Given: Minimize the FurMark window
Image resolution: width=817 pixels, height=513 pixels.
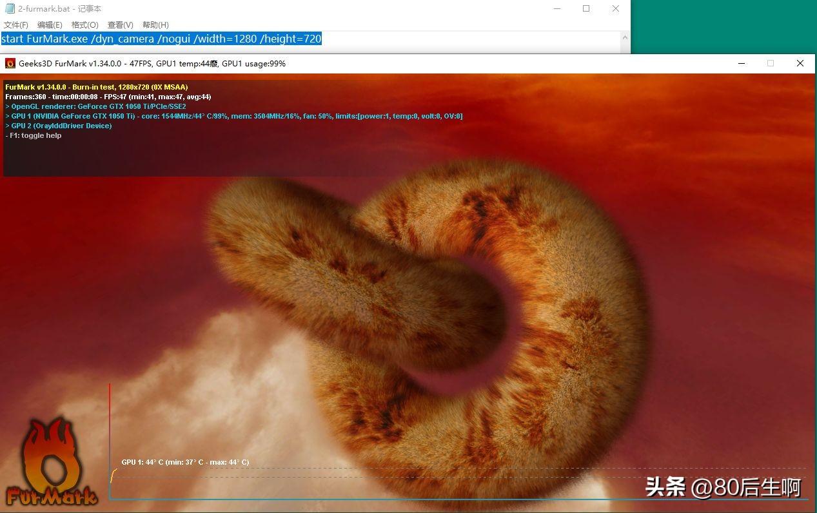Looking at the screenshot, I should click(742, 63).
